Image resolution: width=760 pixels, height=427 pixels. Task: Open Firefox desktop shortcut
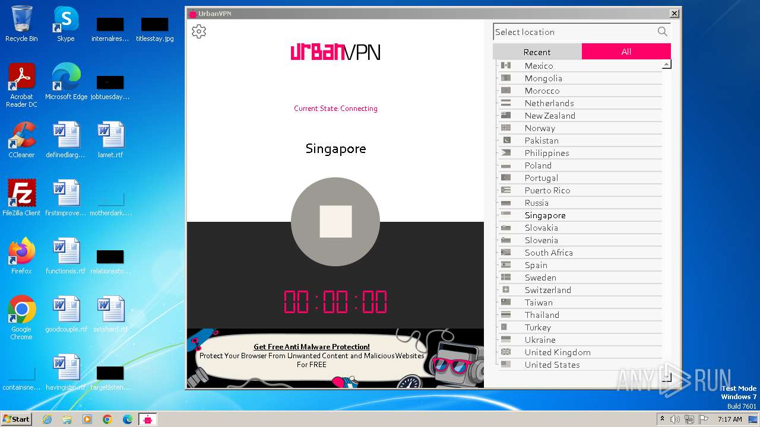tap(21, 256)
